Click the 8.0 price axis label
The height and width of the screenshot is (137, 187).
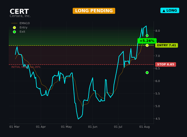(157, 31)
